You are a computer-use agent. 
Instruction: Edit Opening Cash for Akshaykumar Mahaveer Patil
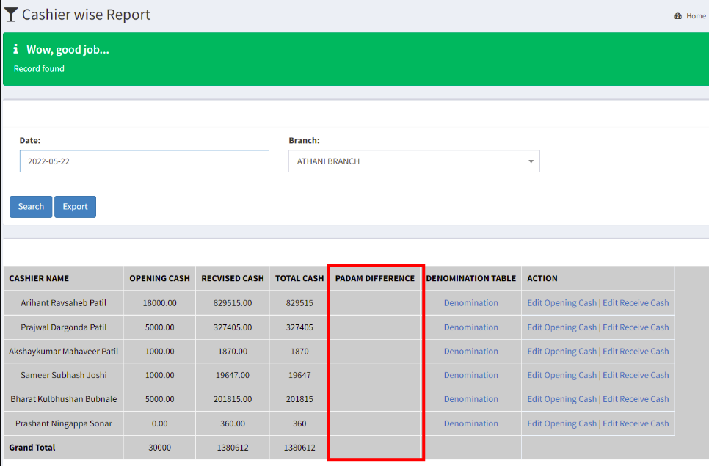pos(562,352)
